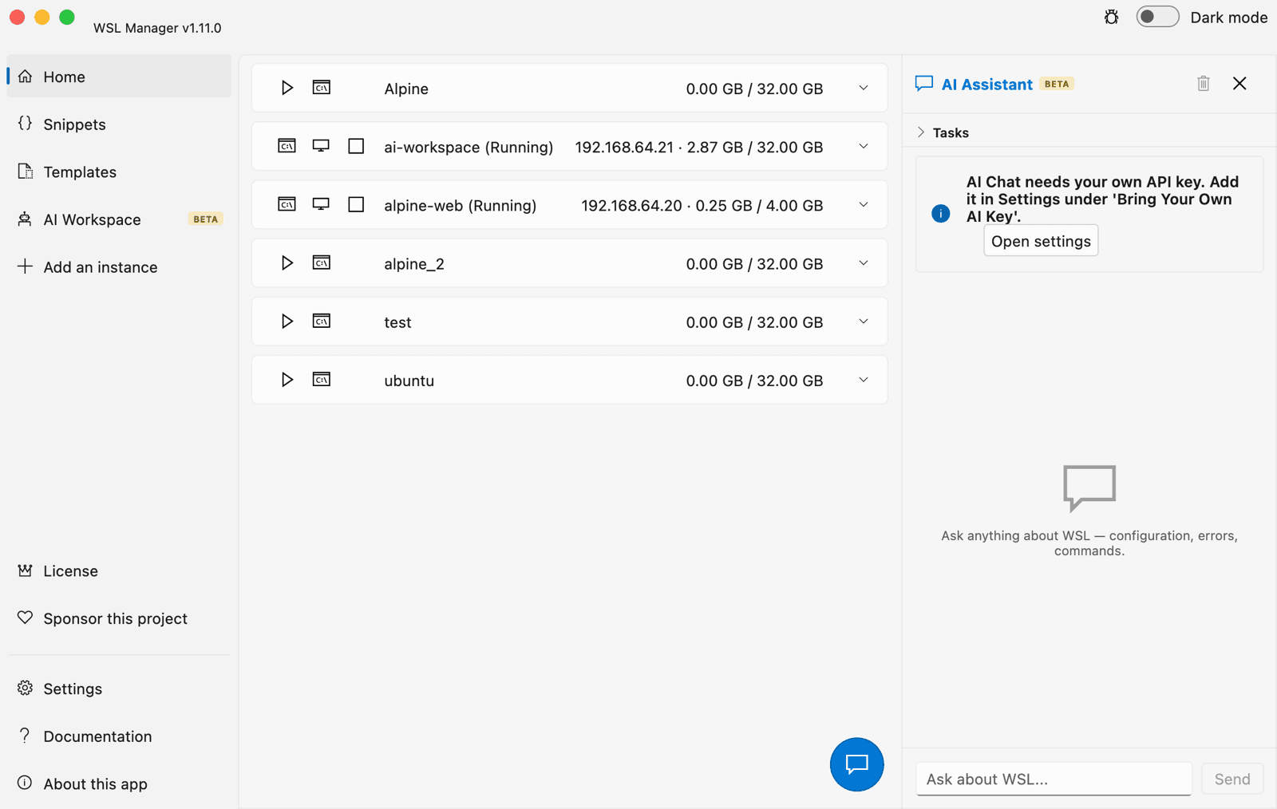1277x809 pixels.
Task: Clear AI Assistant chat with trash icon
Action: click(1204, 83)
